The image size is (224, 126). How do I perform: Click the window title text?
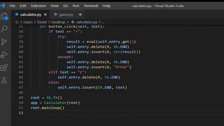158,6
